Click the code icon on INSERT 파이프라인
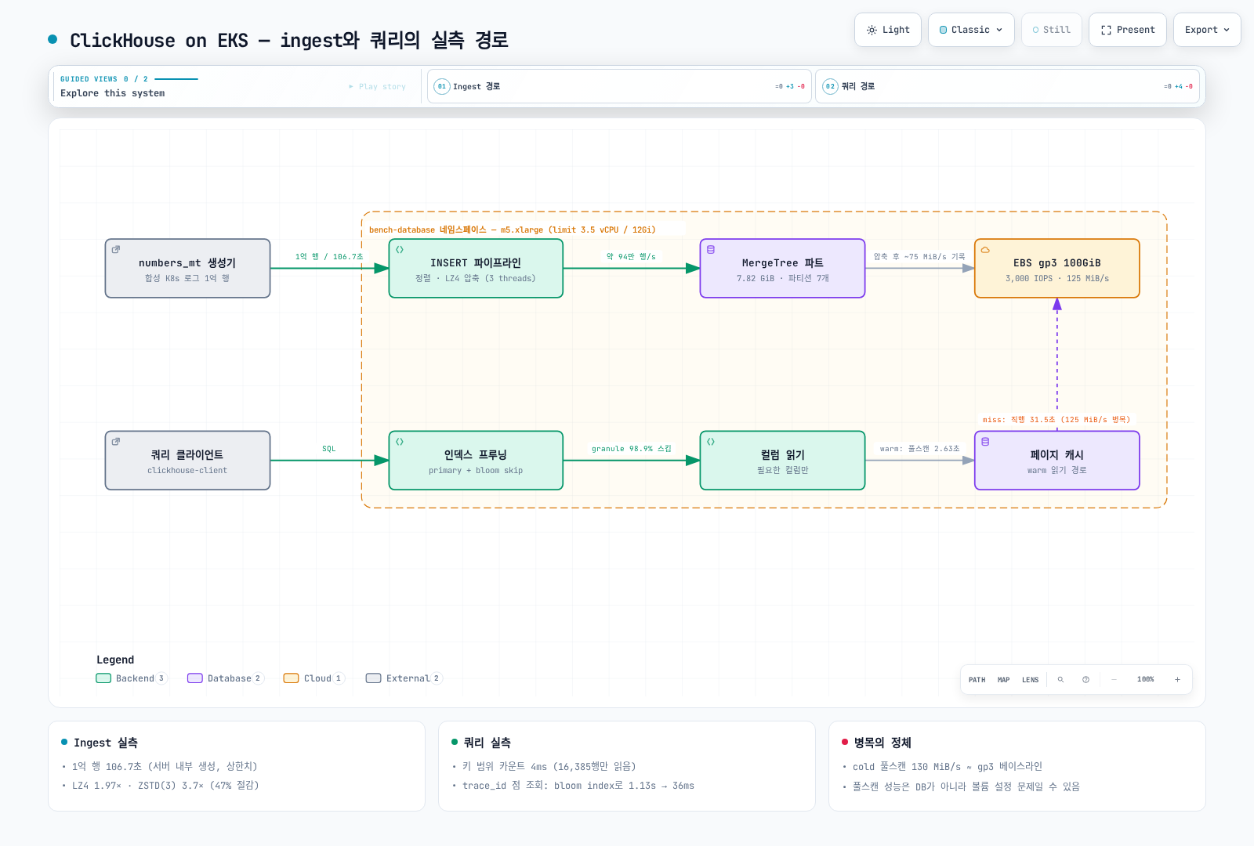Screen dimensions: 1254x846 coord(400,250)
